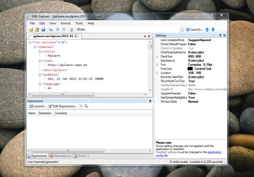Open the View menu
This screenshot has width=254, height=177.
click(x=53, y=24)
